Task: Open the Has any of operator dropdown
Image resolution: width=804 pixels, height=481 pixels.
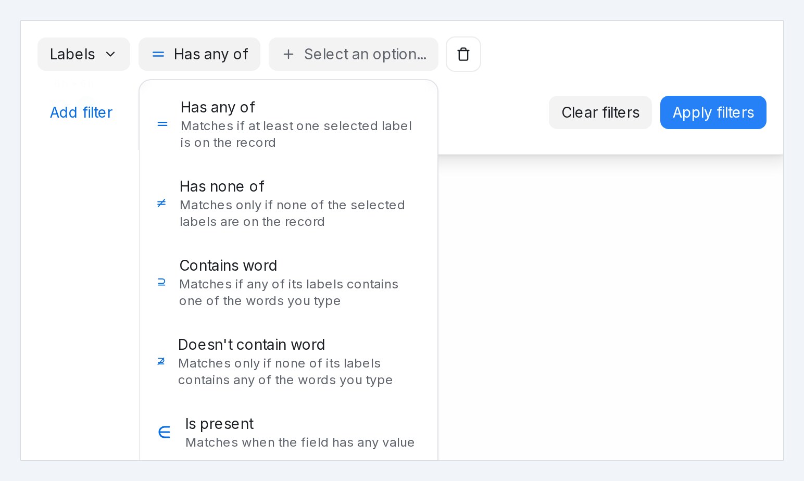Action: [199, 54]
